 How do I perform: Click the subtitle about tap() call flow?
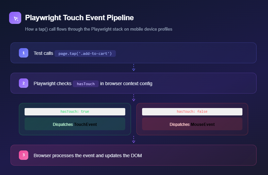(x=99, y=29)
